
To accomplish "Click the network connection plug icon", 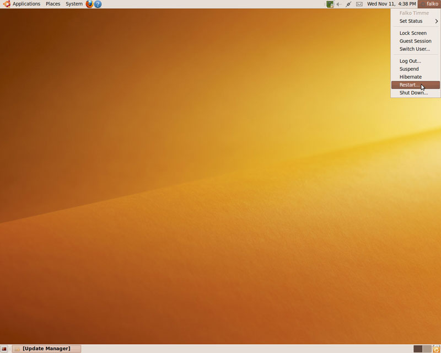I will [x=348, y=4].
